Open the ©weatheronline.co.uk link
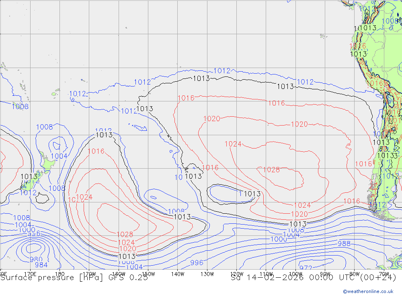The width and height of the screenshot is (402, 295). (368, 291)
